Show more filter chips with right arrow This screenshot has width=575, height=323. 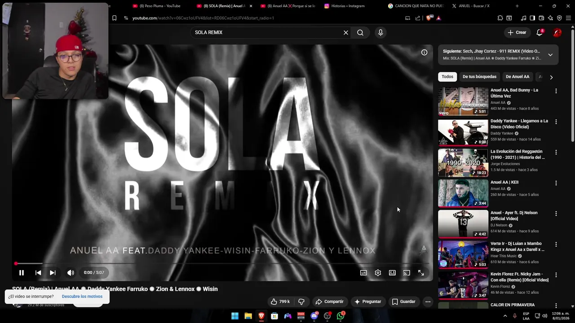coord(551,77)
